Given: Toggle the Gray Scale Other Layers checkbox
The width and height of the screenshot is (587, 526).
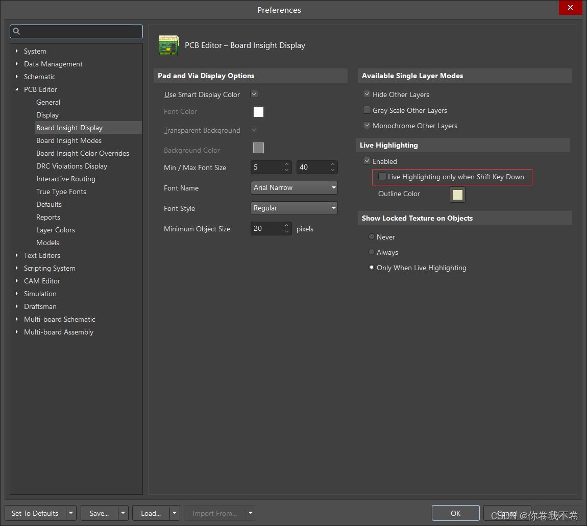Looking at the screenshot, I should click(x=366, y=110).
